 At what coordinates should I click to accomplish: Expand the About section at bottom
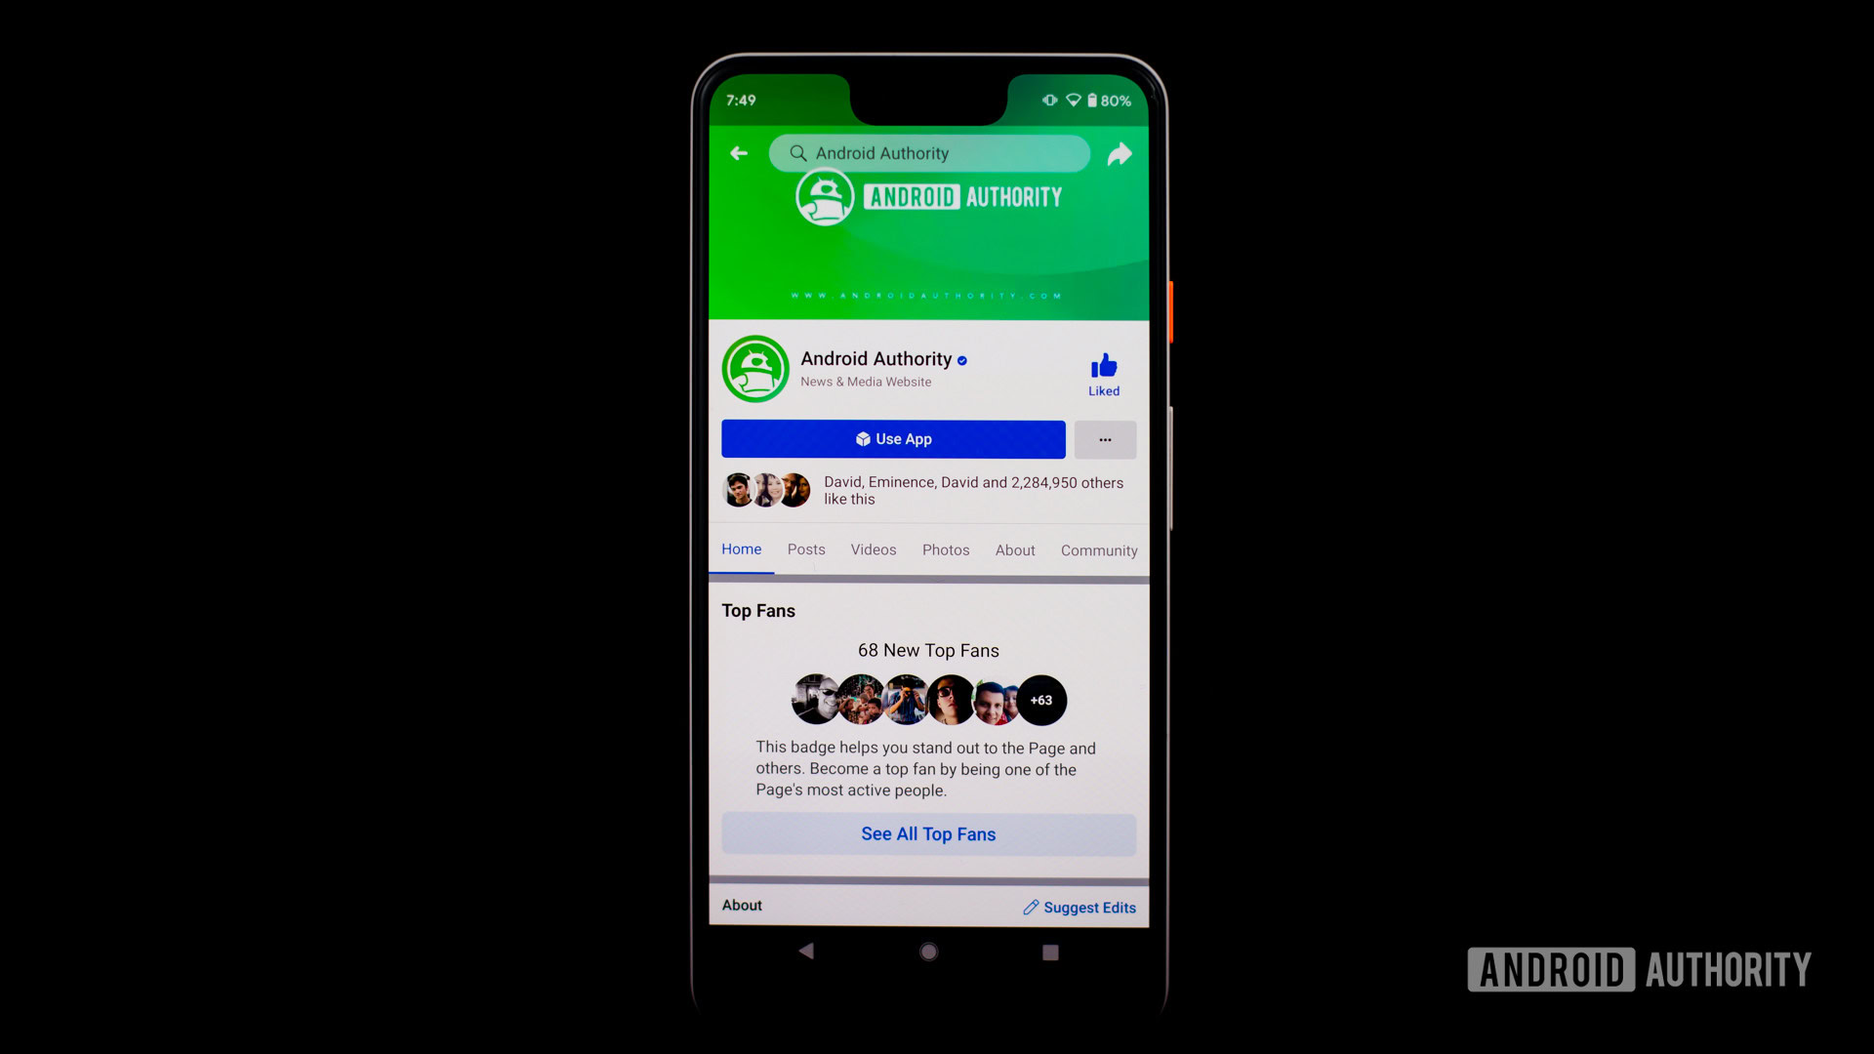743,905
